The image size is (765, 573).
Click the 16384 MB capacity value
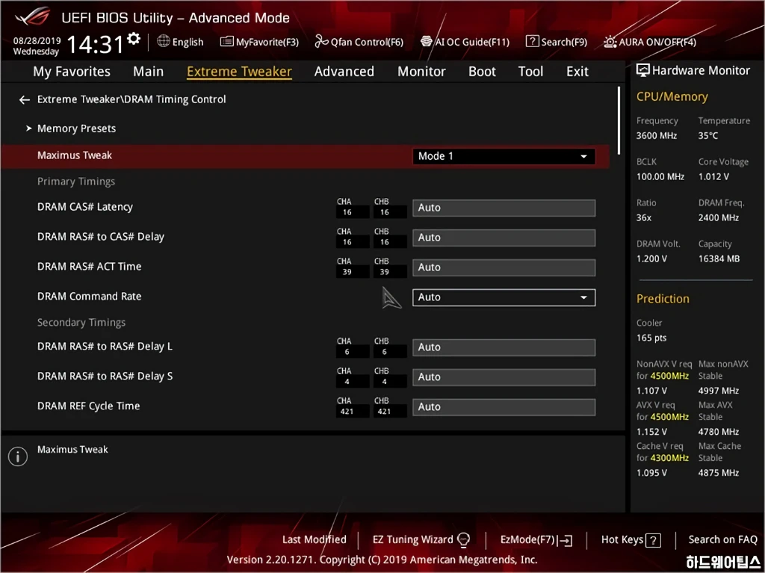719,258
